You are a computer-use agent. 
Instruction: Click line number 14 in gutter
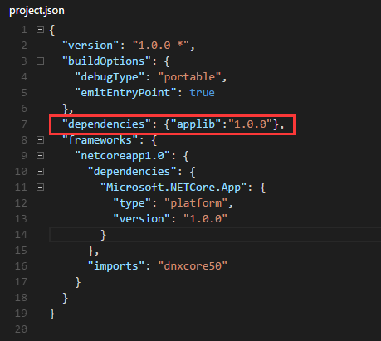(21, 235)
